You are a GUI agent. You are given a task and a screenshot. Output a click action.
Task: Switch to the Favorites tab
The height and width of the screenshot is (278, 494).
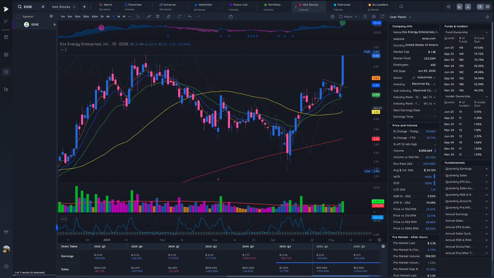tap(133, 7)
